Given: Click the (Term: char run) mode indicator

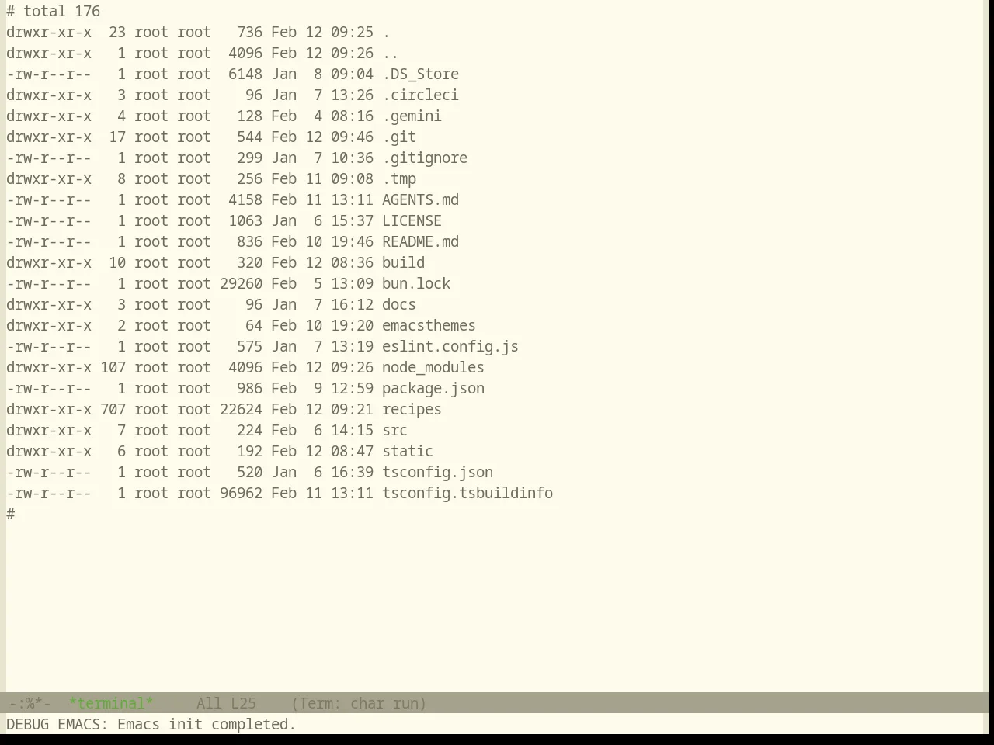Looking at the screenshot, I should [x=359, y=703].
